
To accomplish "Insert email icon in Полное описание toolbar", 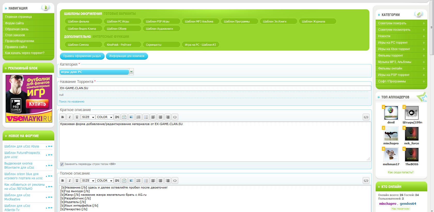I will [124, 180].
